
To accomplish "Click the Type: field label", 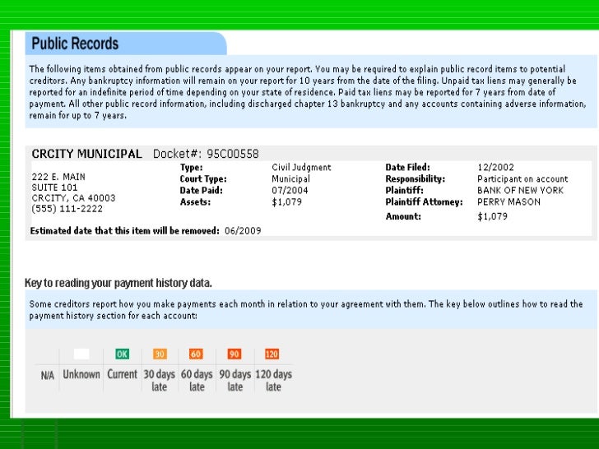I will coord(191,167).
